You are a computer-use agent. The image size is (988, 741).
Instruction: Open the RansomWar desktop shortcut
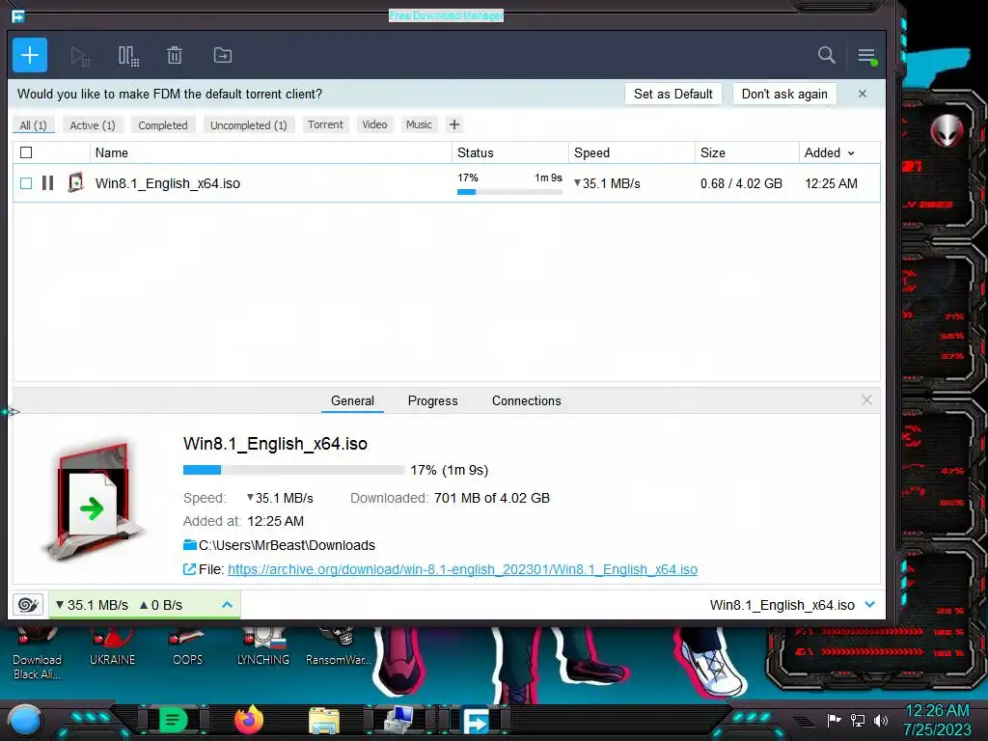coord(339,647)
